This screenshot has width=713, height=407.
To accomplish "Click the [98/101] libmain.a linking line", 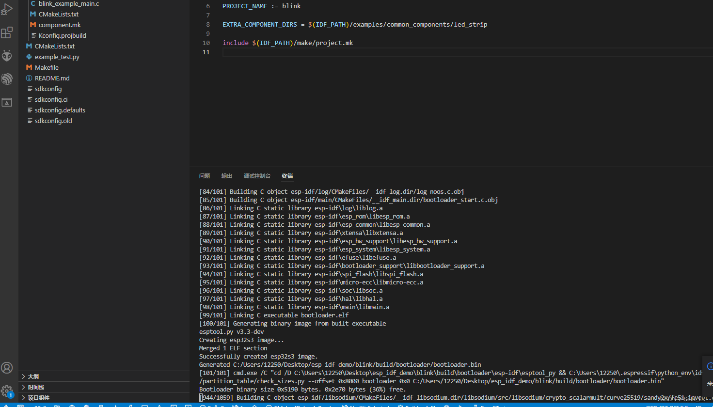I will coord(294,307).
